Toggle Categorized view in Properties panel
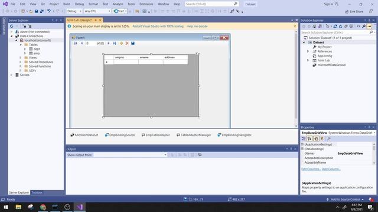The height and width of the screenshot is (212, 378). 304,139
